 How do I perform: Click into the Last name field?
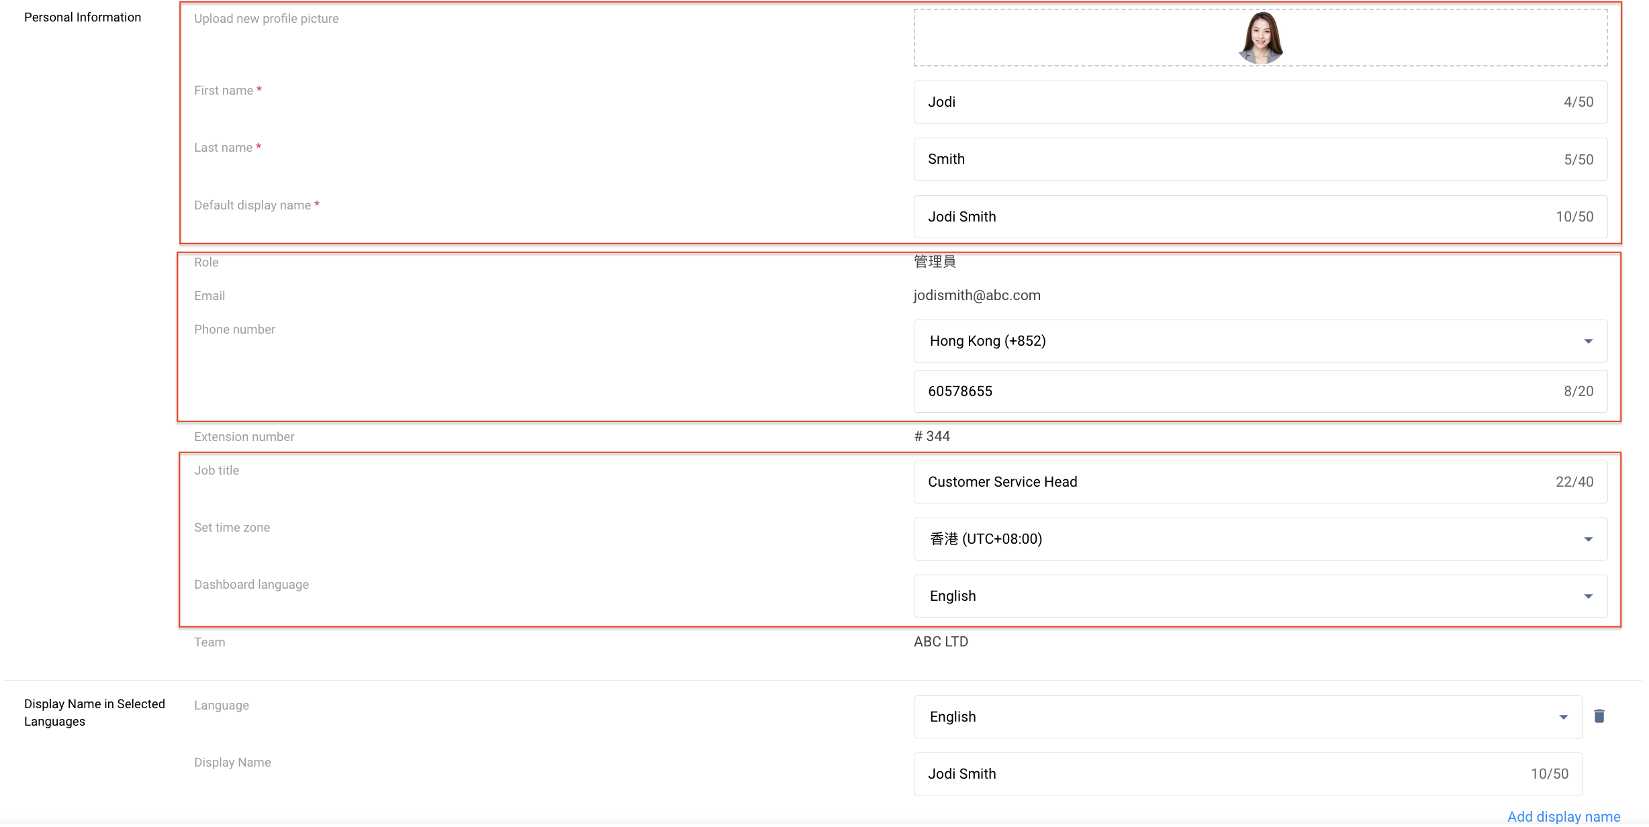point(1242,159)
